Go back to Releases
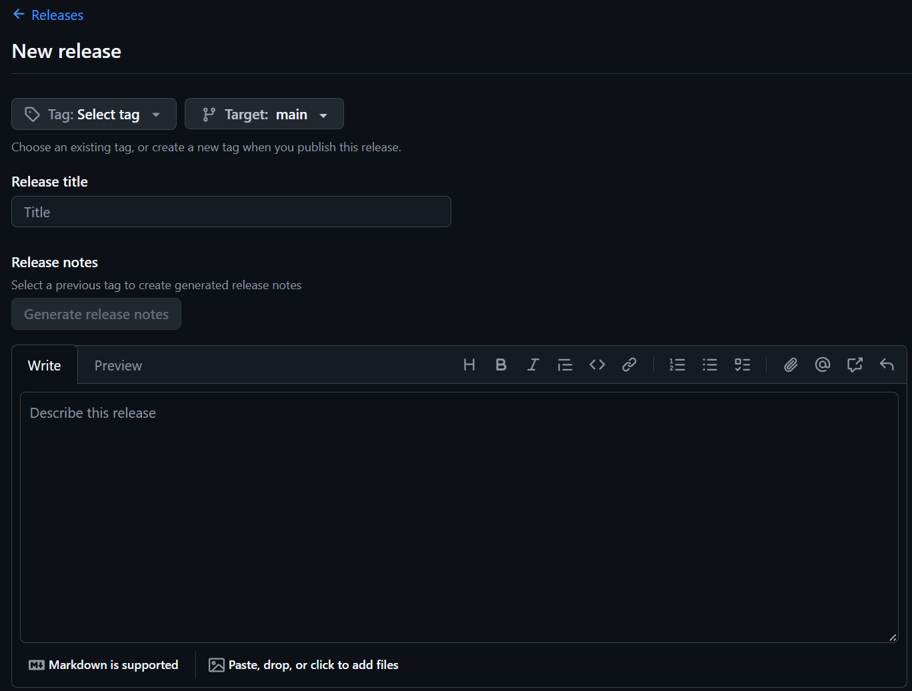 pos(48,15)
